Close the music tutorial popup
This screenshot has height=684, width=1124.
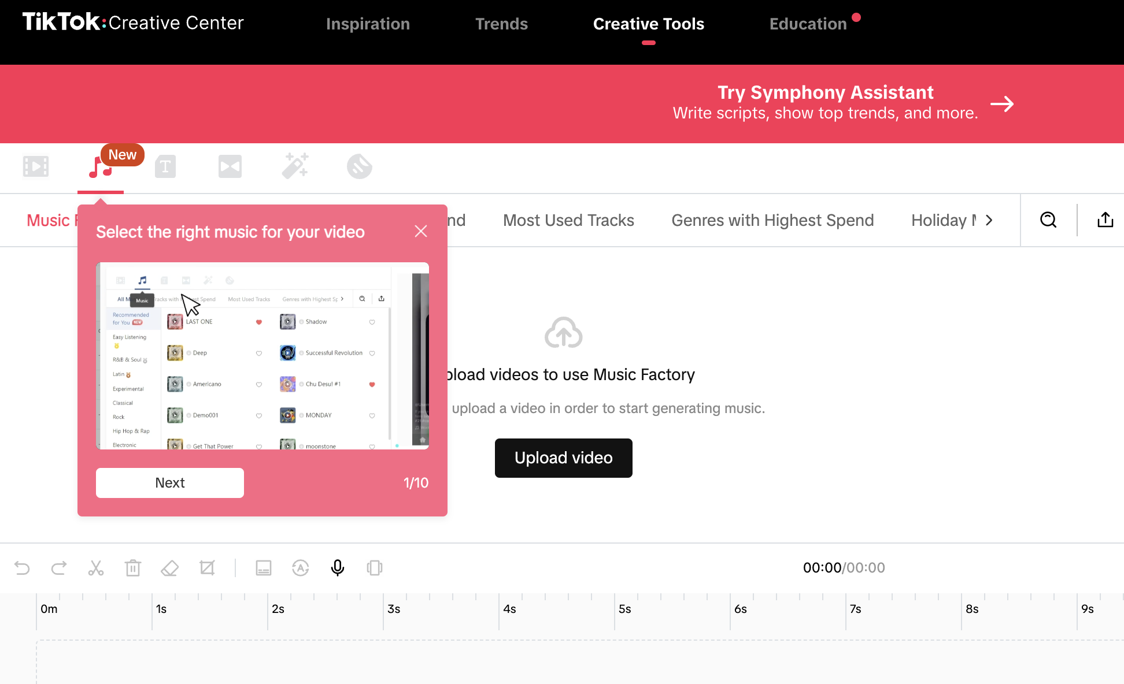421,231
